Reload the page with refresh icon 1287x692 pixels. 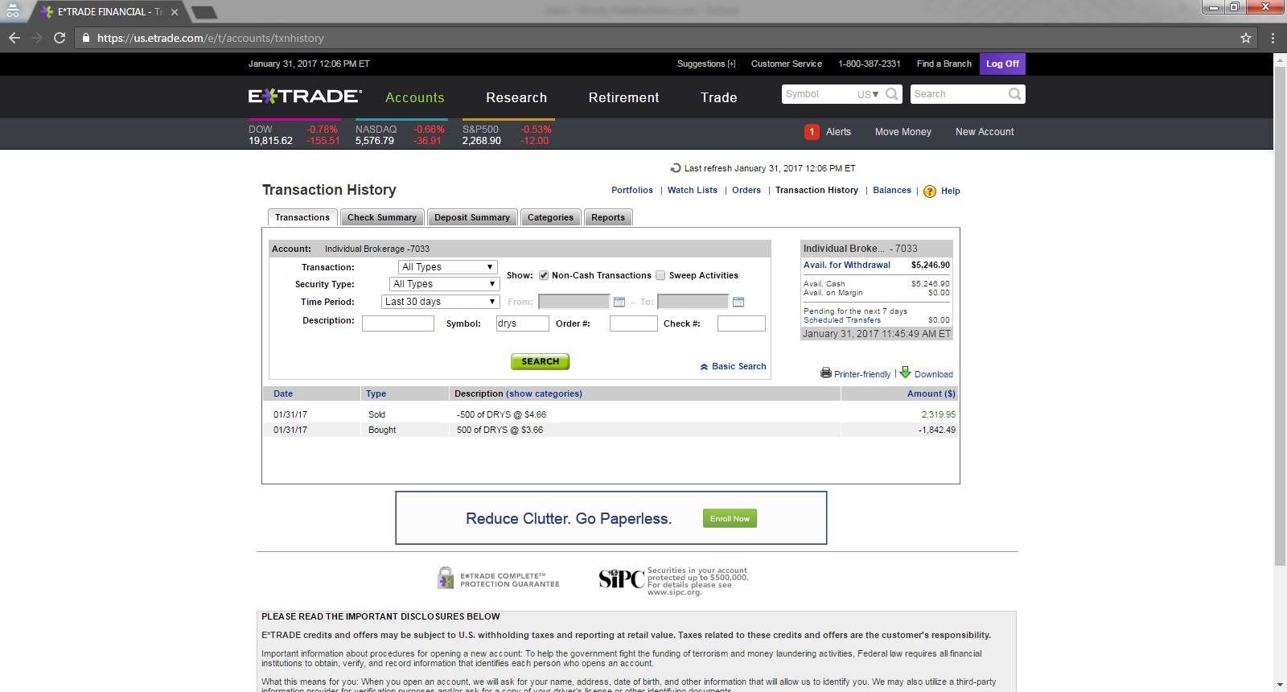tap(60, 38)
